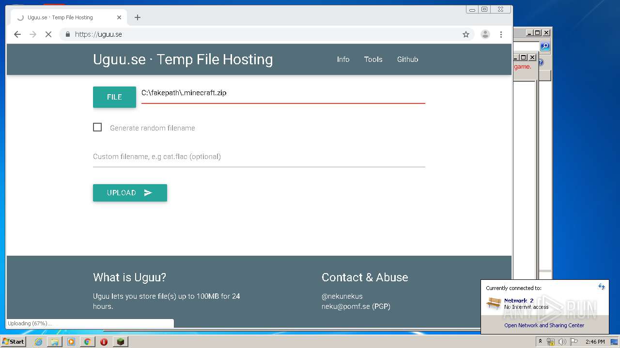The width and height of the screenshot is (620, 348).
Task: Toggle Generate random filename checkbox
Action: [97, 127]
